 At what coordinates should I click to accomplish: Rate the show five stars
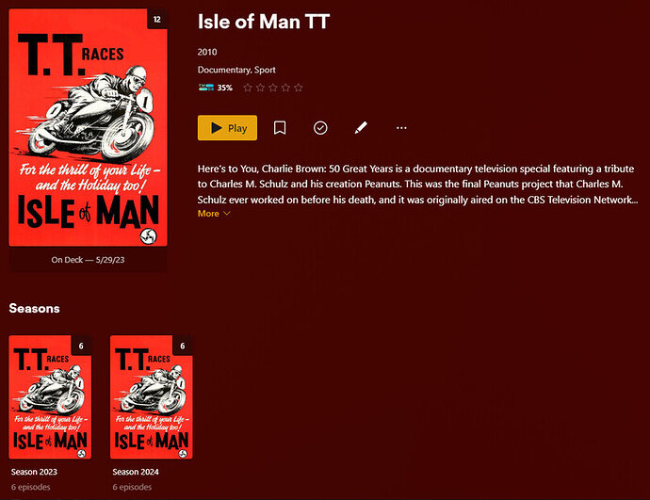pyautogui.click(x=299, y=88)
